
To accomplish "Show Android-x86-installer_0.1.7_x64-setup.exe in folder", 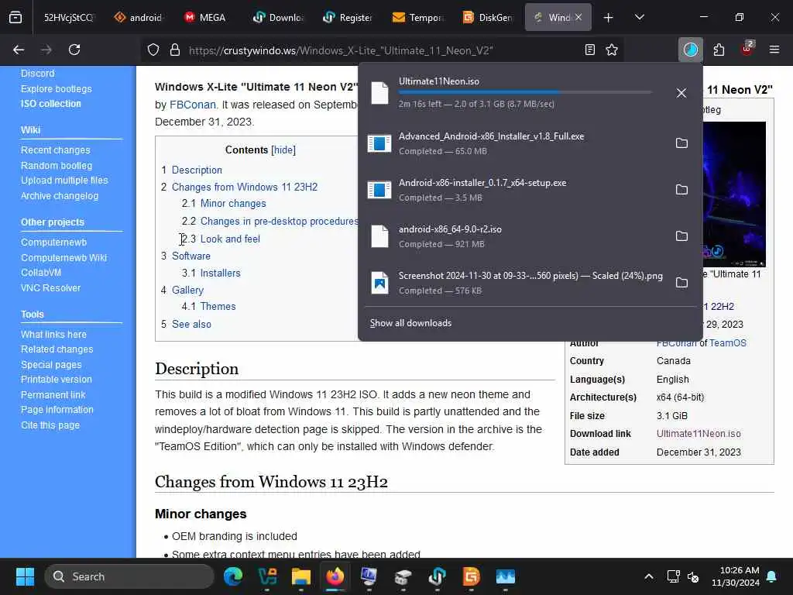I will (681, 190).
